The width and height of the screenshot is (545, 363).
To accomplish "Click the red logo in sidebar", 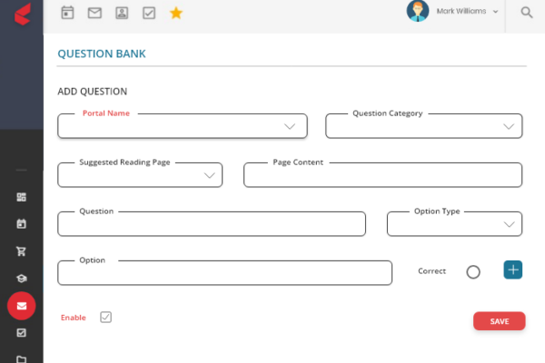I will (23, 15).
